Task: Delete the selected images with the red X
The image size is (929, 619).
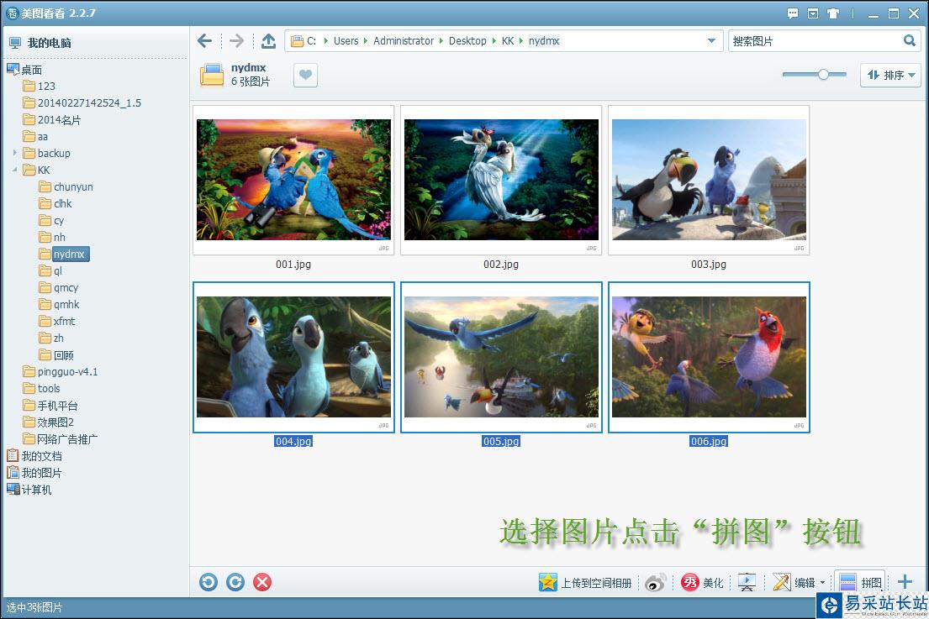Action: 261,582
